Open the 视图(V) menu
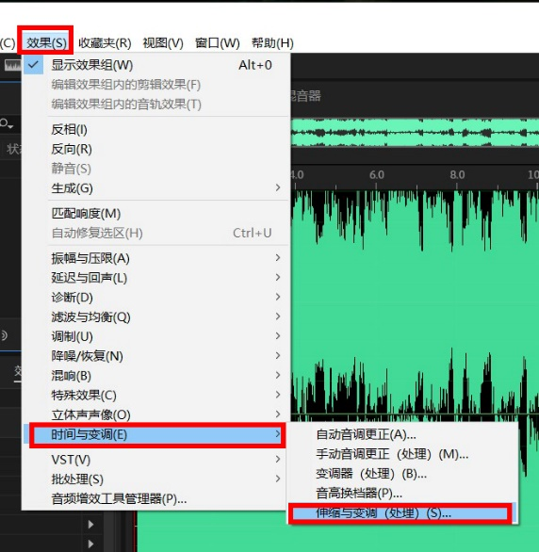Screen dimensions: 539x552 (x=163, y=43)
